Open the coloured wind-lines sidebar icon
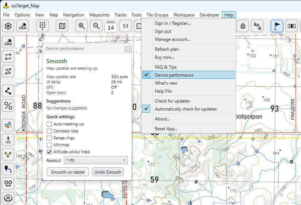The image size is (301, 205). [8, 125]
